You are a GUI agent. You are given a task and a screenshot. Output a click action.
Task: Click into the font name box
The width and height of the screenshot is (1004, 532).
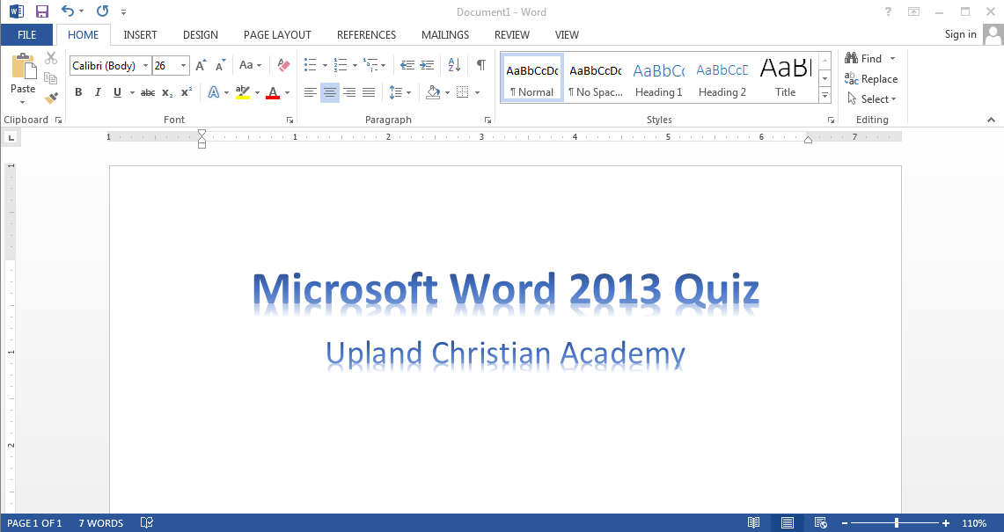pyautogui.click(x=105, y=65)
